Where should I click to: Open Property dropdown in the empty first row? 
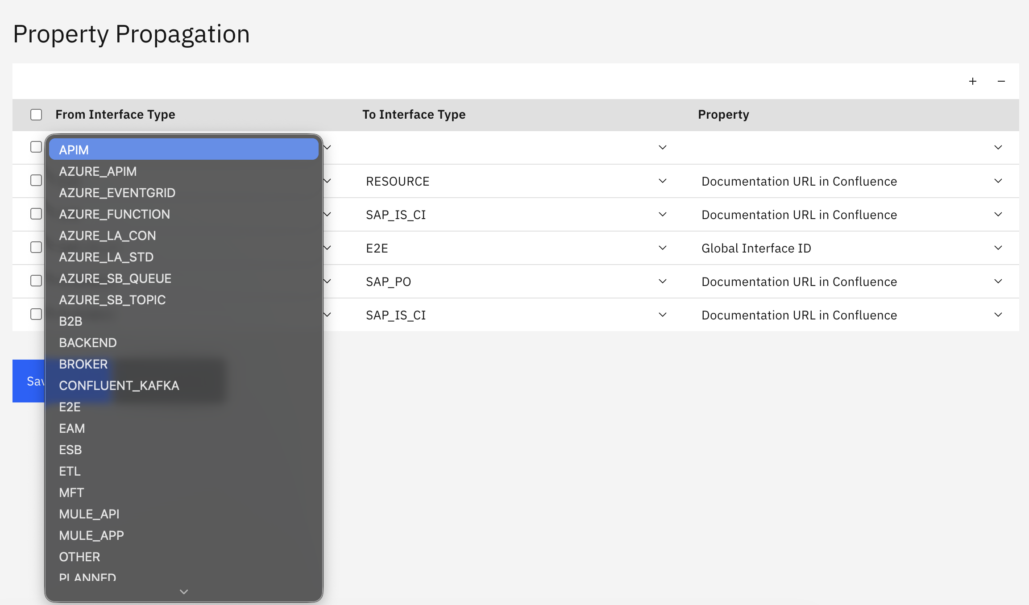click(851, 147)
